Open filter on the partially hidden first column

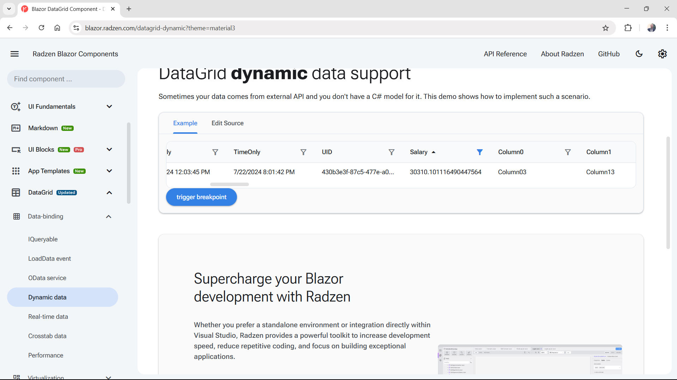(215, 152)
